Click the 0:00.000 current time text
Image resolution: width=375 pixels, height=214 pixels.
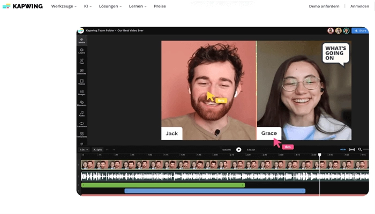point(227,150)
